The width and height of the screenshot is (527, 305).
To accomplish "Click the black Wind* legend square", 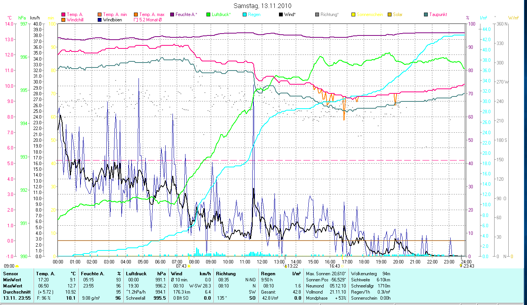I will (281, 15).
